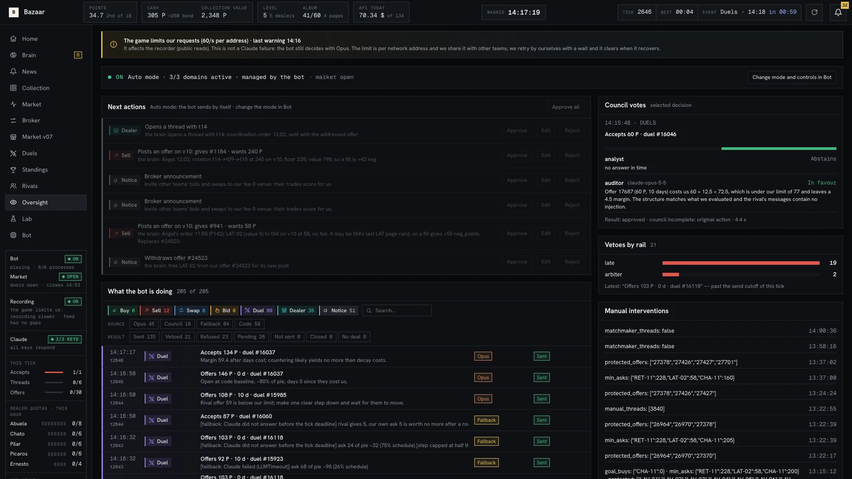Approve the Opens a thread with t14 action

[517, 130]
